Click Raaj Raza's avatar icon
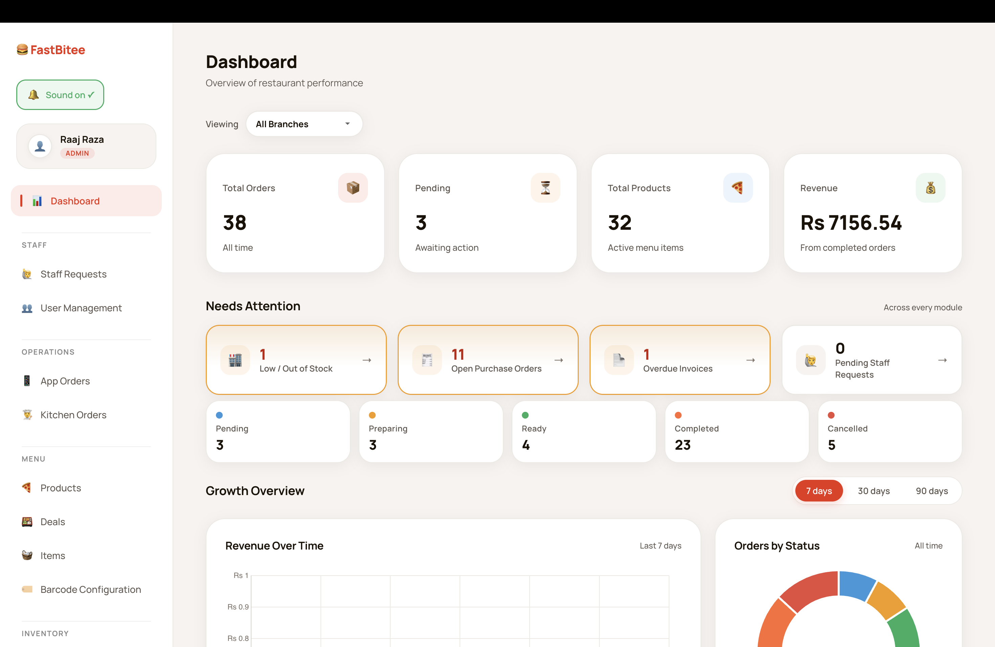 pos(40,146)
